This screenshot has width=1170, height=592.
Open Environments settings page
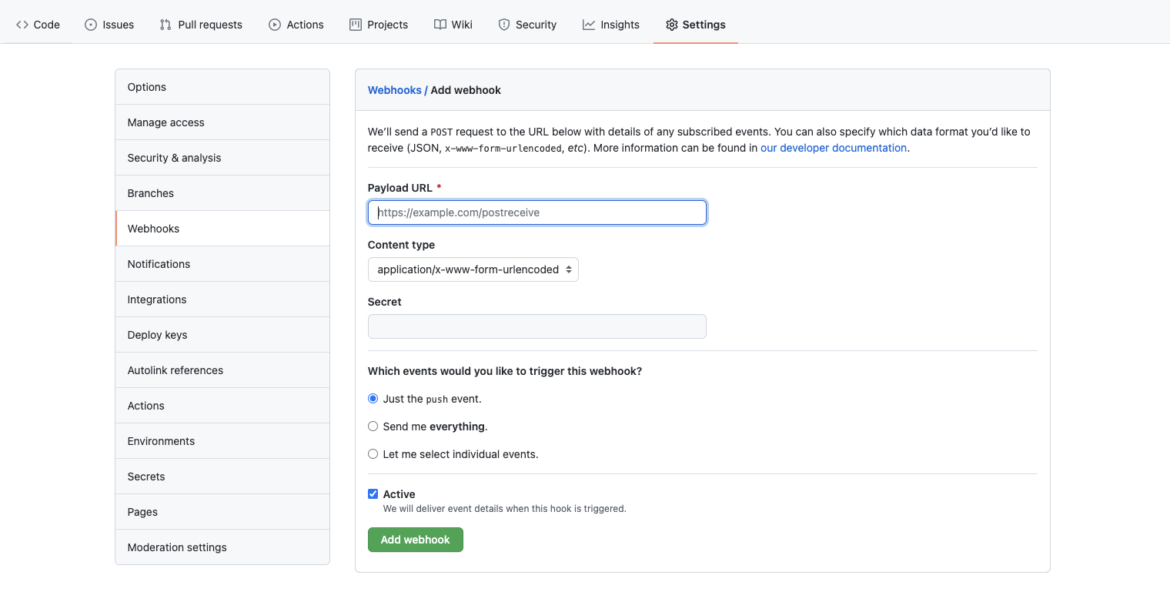[222, 441]
